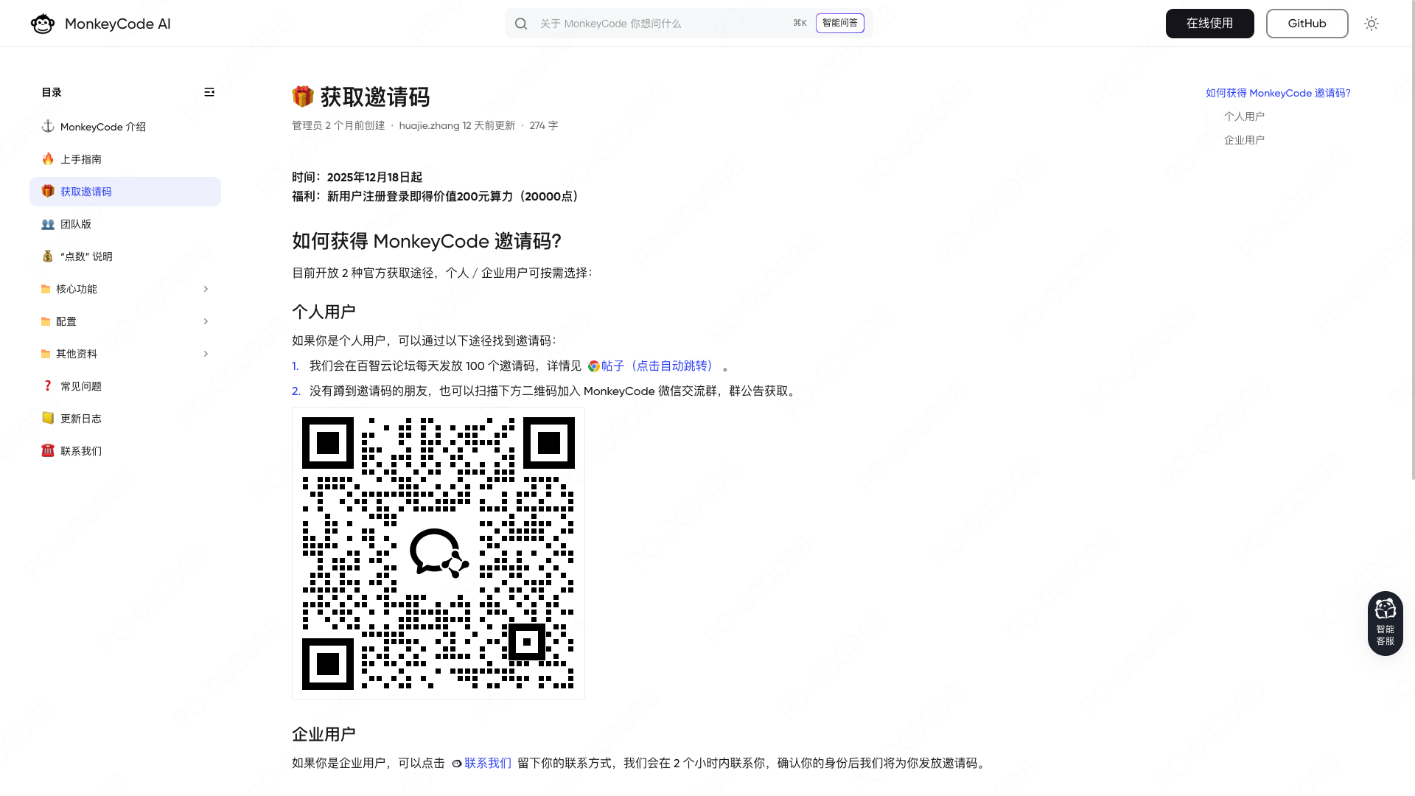Screen dimensions: 1415x796
Task: Click the huajie.zhang 12 天前更新 text
Action: (457, 125)
